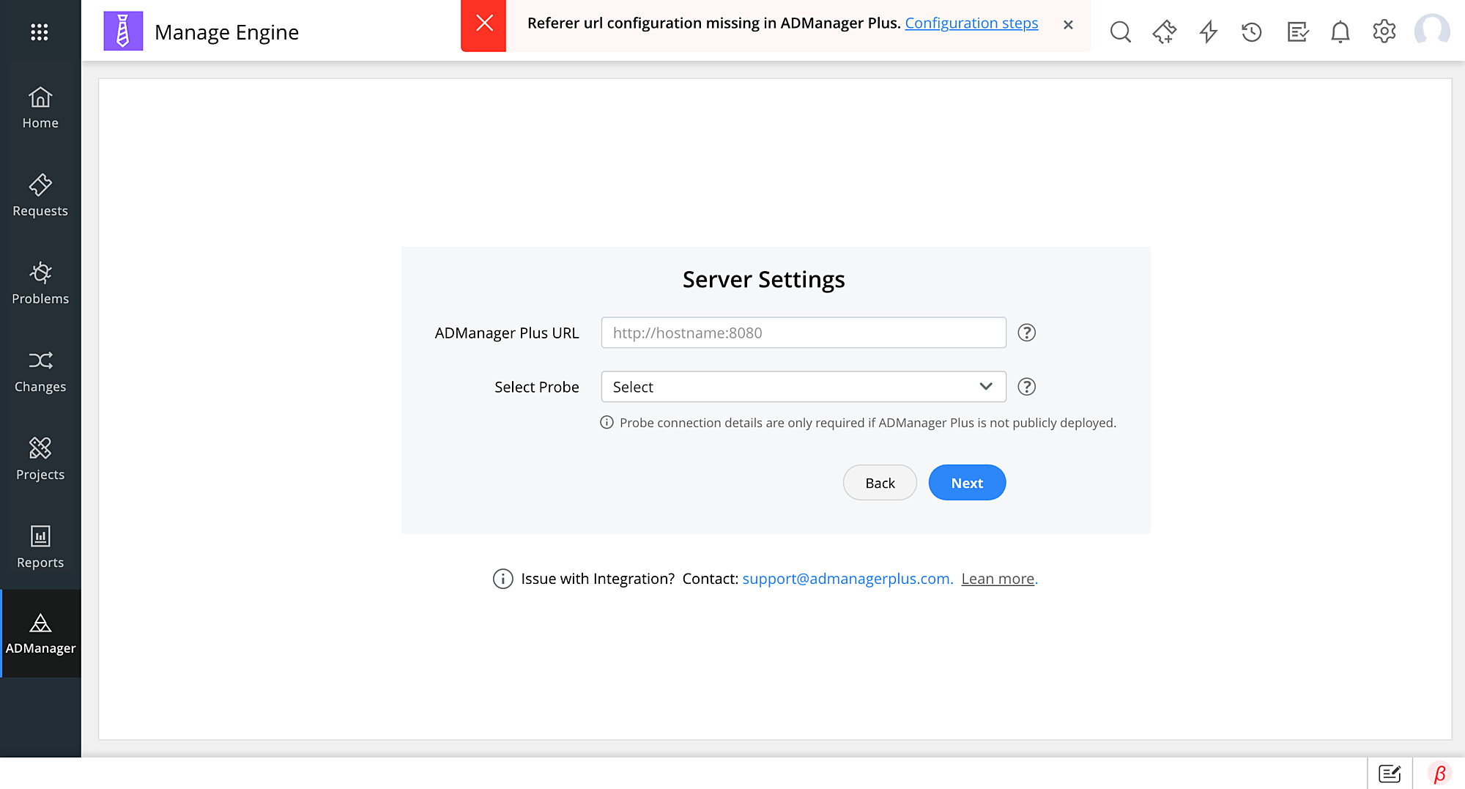Check notifications with the bell icon
This screenshot has height=789, width=1465.
point(1340,32)
